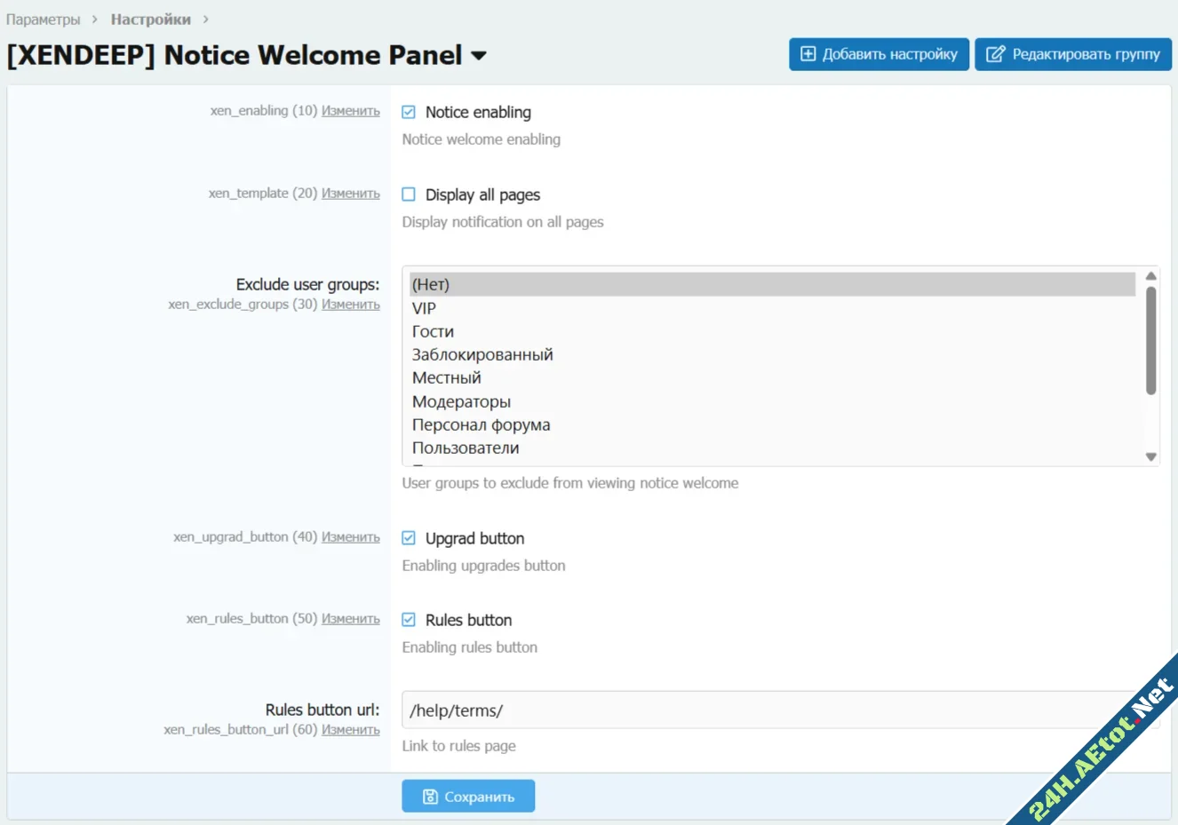This screenshot has width=1178, height=825.
Task: Click scroll down arrow in groups list
Action: tap(1150, 456)
